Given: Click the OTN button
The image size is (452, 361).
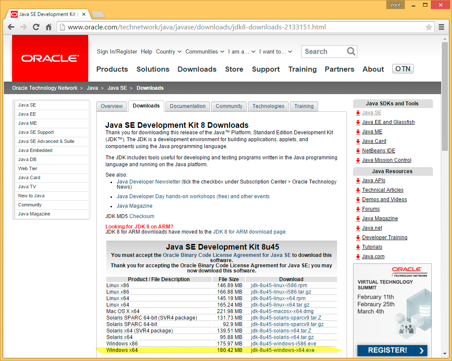Looking at the screenshot, I should click(x=403, y=69).
